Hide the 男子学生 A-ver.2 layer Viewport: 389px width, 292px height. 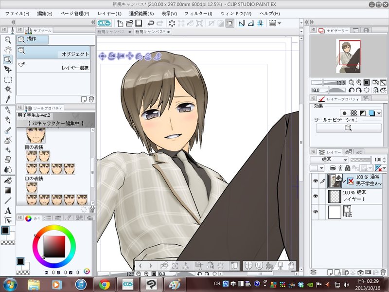[x=316, y=181]
